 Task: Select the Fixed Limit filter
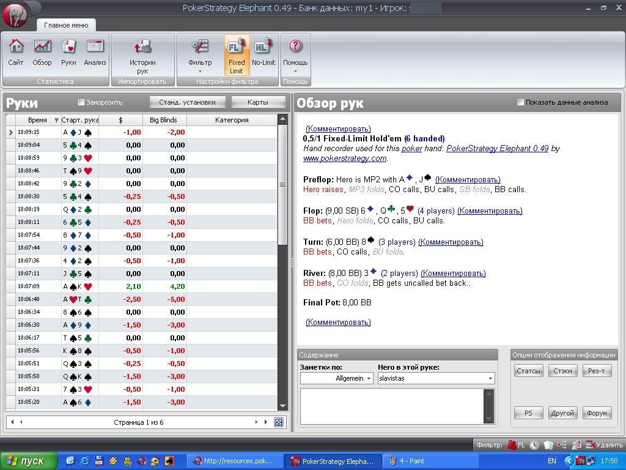tap(237, 55)
